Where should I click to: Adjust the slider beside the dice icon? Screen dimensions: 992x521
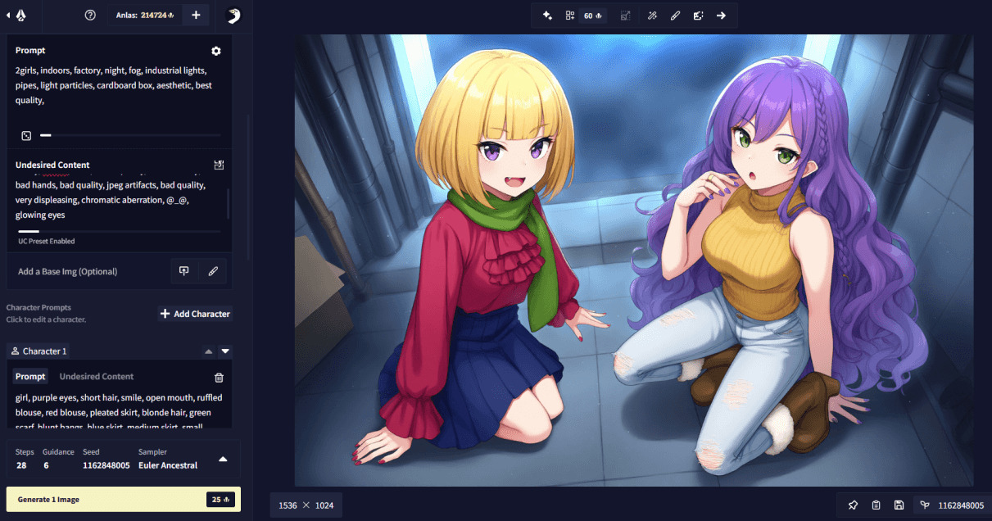coord(46,135)
